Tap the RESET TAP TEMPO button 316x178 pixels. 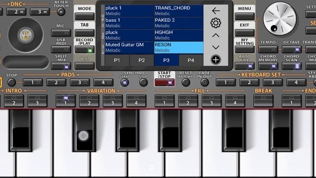186,83
